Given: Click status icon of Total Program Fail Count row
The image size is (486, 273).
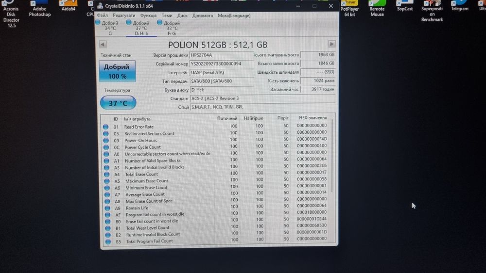Looking at the screenshot, I should (108, 242).
